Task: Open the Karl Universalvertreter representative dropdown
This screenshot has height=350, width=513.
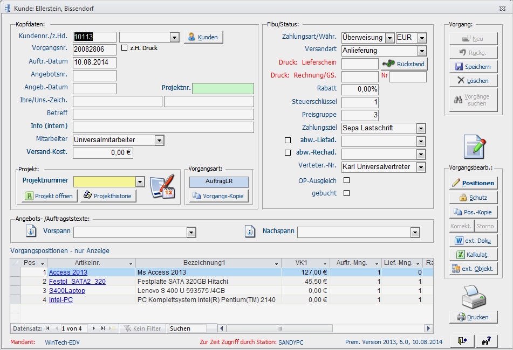Action: [422, 167]
